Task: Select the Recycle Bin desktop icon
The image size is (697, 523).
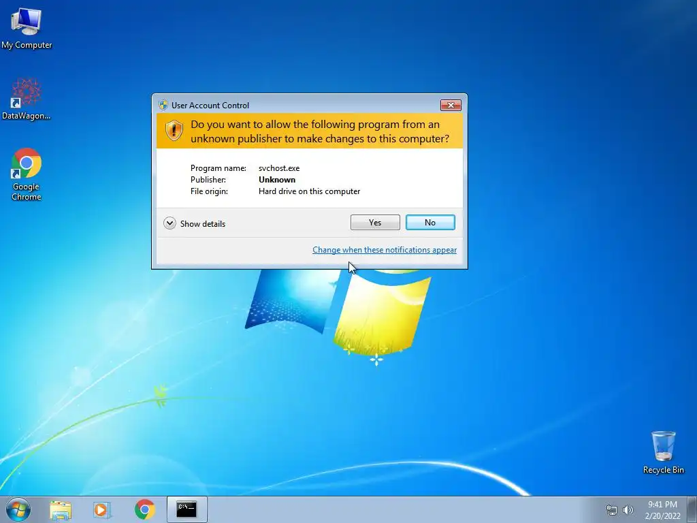Action: pyautogui.click(x=663, y=452)
